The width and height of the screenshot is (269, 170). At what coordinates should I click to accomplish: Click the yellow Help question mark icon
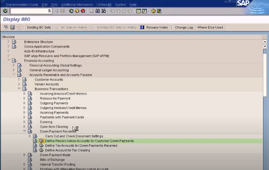point(153,11)
